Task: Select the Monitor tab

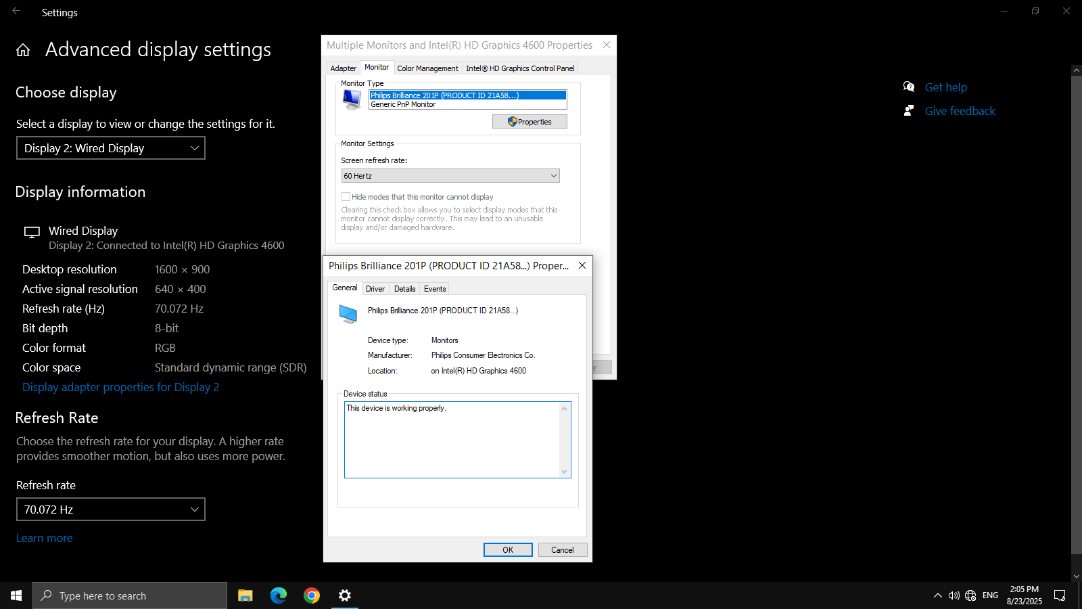Action: pos(377,67)
